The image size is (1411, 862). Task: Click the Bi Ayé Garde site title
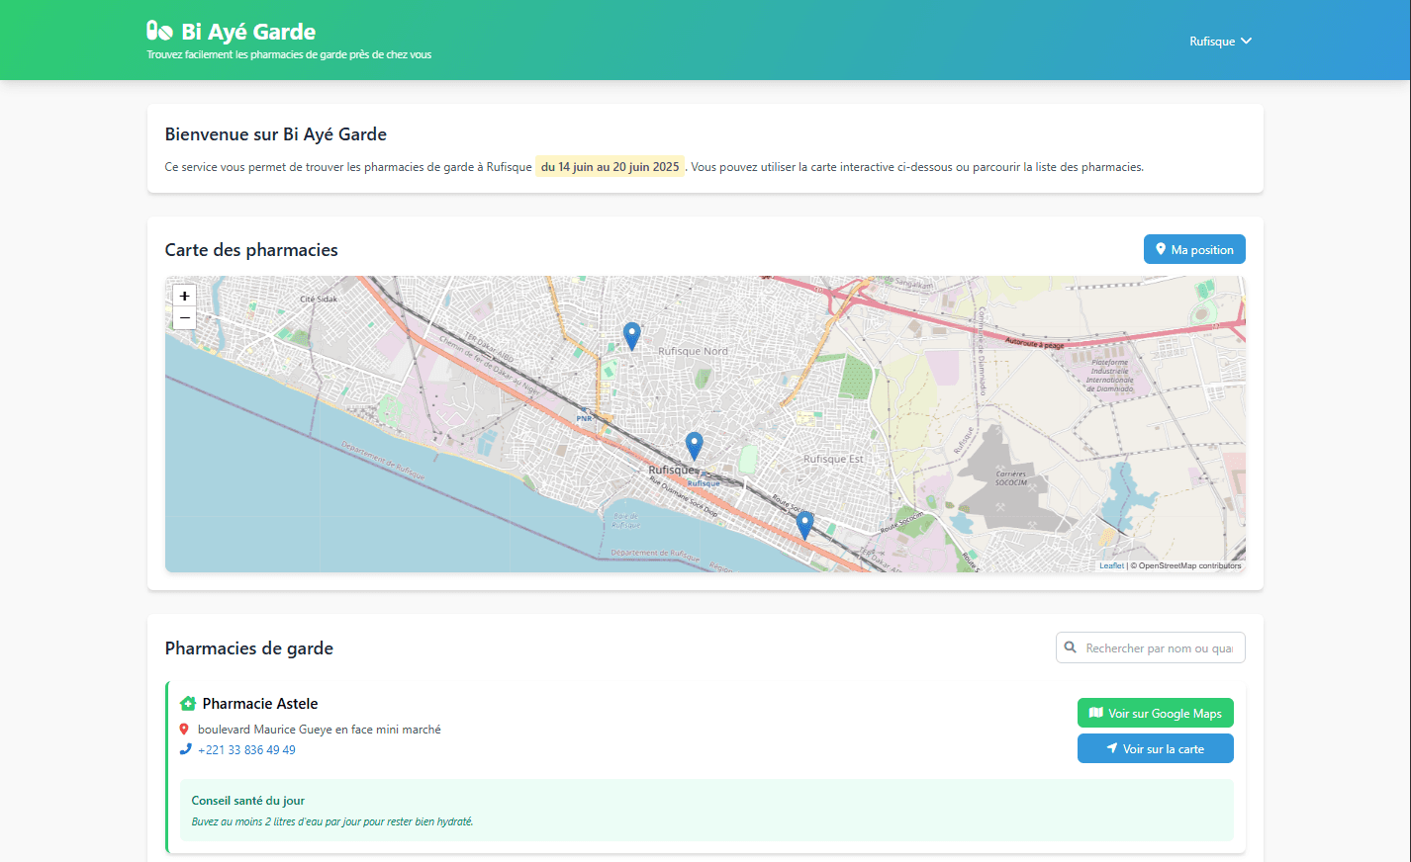[x=248, y=32]
